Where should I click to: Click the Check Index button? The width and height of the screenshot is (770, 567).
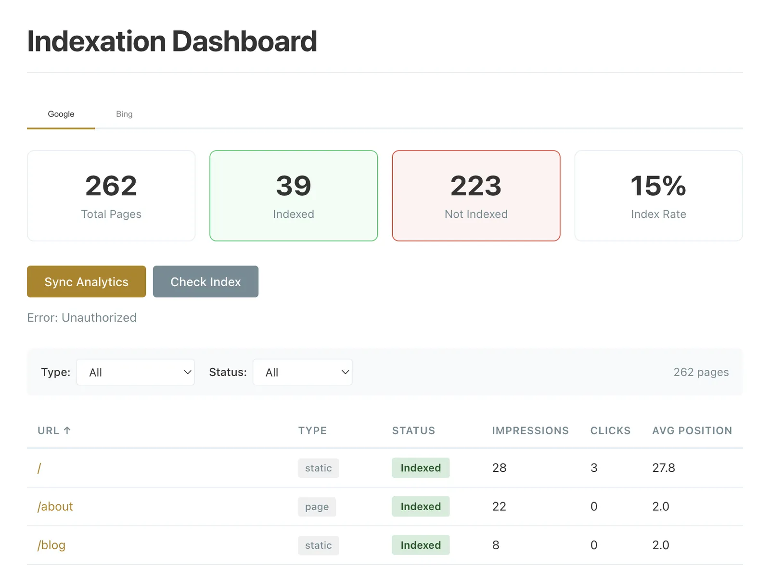point(205,282)
